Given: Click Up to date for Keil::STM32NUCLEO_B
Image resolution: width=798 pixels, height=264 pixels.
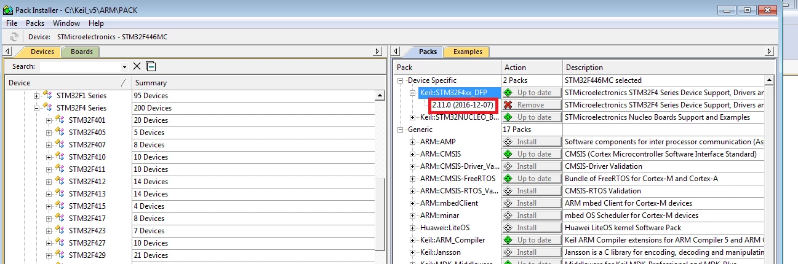Looking at the screenshot, I should 532,117.
